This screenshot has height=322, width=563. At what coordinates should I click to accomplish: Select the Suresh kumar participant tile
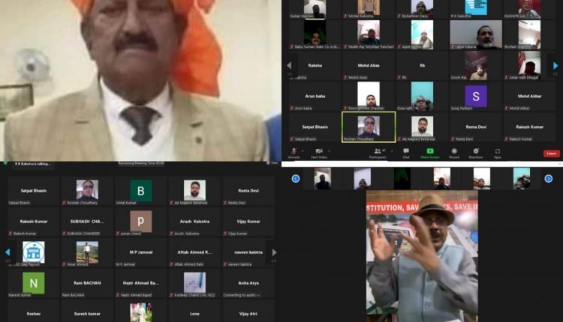[x=87, y=311]
